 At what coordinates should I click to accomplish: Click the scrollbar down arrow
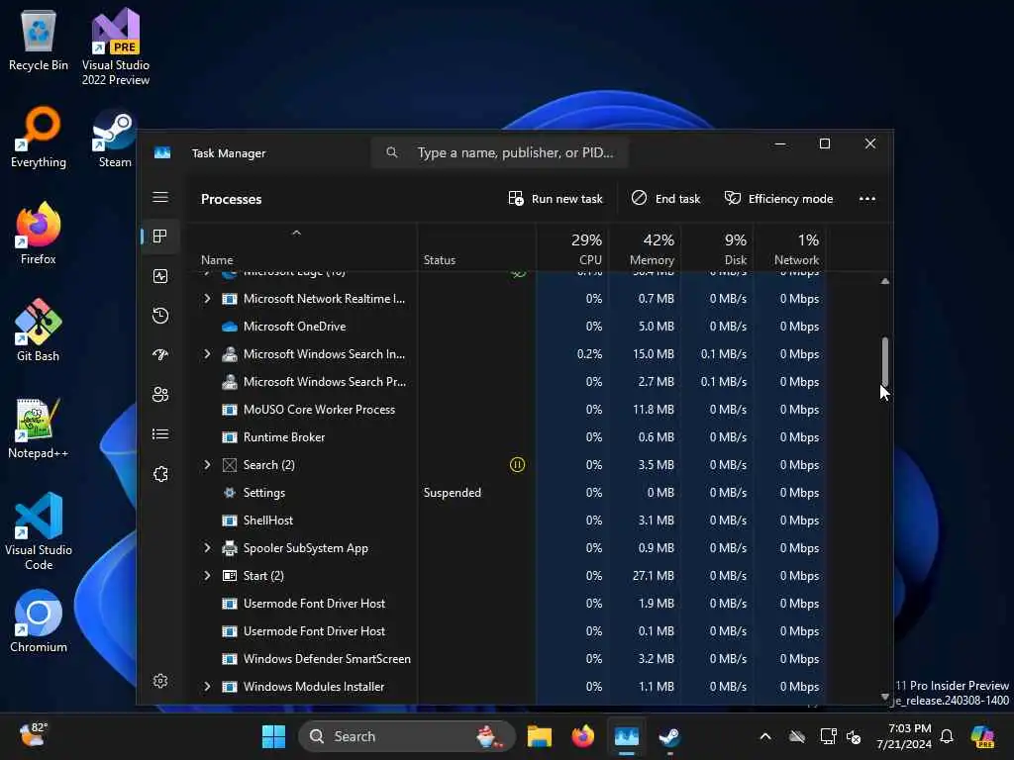884,696
